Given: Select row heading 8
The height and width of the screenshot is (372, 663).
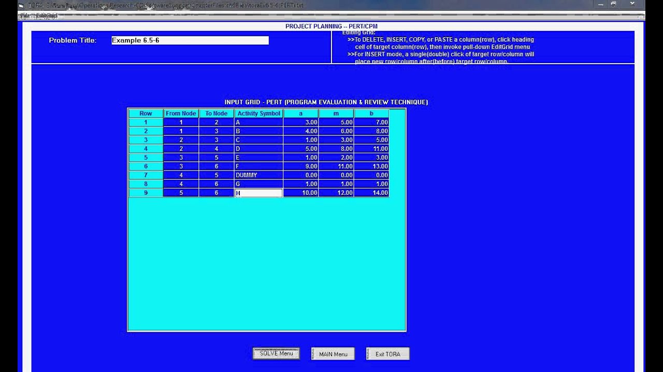Looking at the screenshot, I should 146,184.
